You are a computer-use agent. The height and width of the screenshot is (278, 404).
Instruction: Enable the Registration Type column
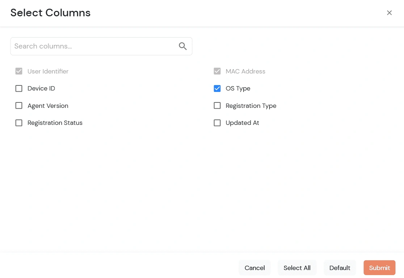217,106
